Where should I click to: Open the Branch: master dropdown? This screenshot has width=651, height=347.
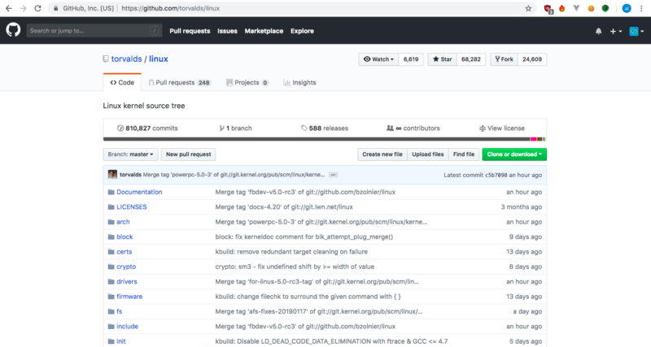point(130,154)
